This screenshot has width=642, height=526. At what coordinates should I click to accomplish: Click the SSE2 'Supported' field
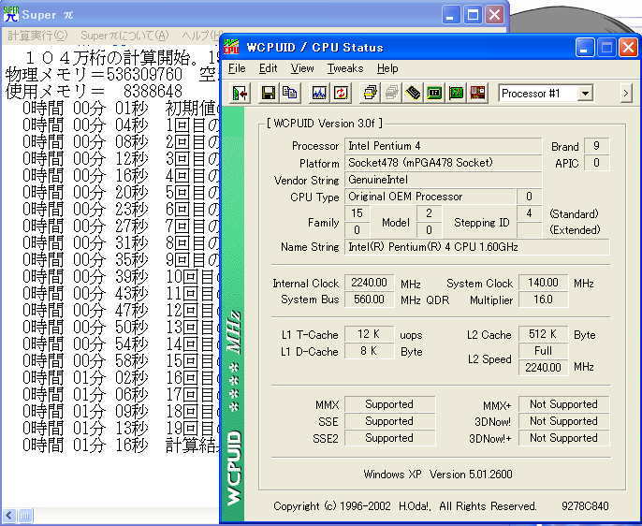coord(389,438)
